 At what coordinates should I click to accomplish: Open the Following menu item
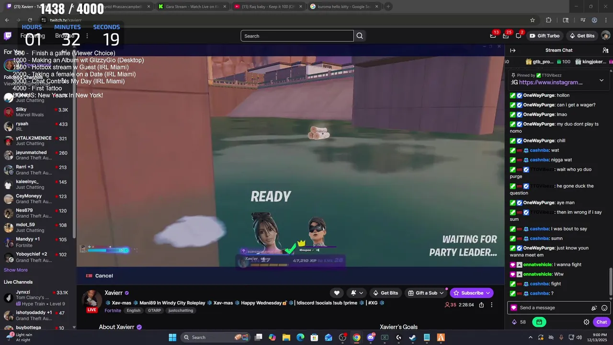(x=33, y=36)
